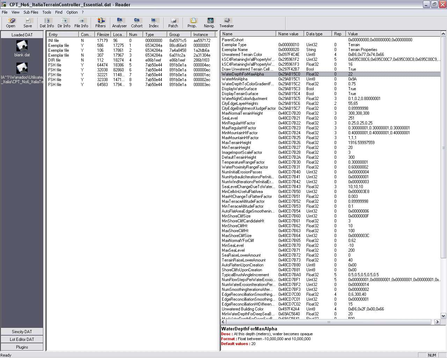Image resolution: width=447 pixels, height=358 pixels.
Task: Launch the Analyser tool
Action: 119,23
